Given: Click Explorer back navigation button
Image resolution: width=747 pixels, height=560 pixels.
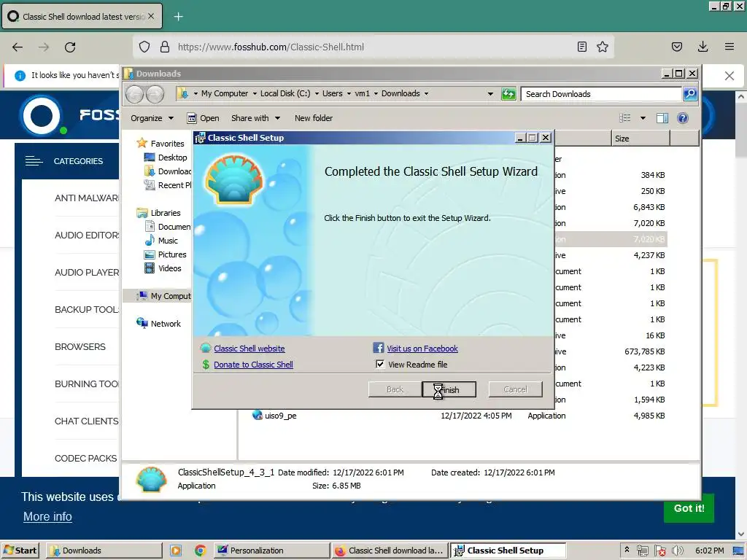Looking at the screenshot, I should 135,94.
